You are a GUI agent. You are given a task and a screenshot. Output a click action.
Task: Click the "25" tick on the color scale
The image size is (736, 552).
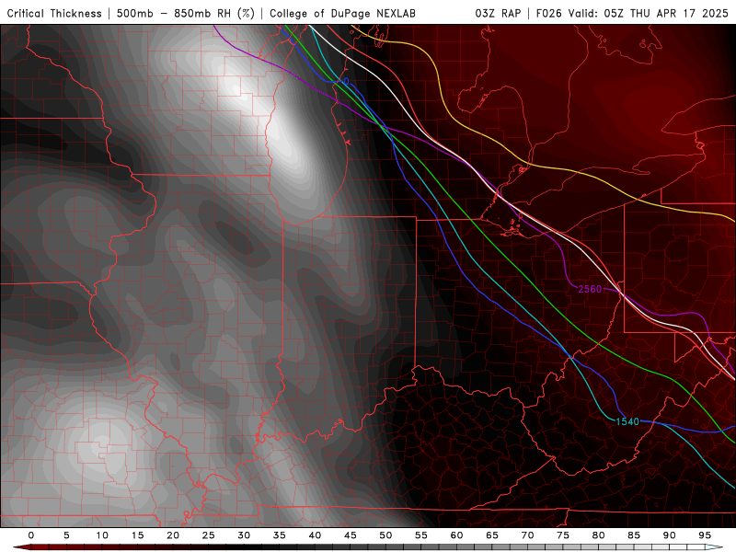(209, 535)
